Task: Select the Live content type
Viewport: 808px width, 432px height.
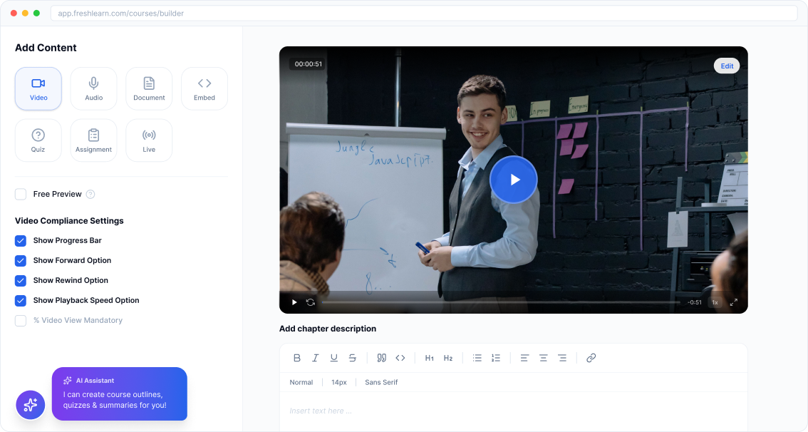Action: click(x=149, y=140)
